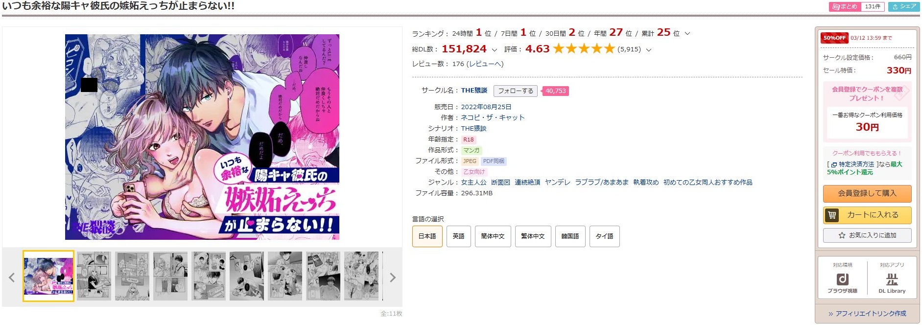Select 韓国語 language option

tap(570, 236)
